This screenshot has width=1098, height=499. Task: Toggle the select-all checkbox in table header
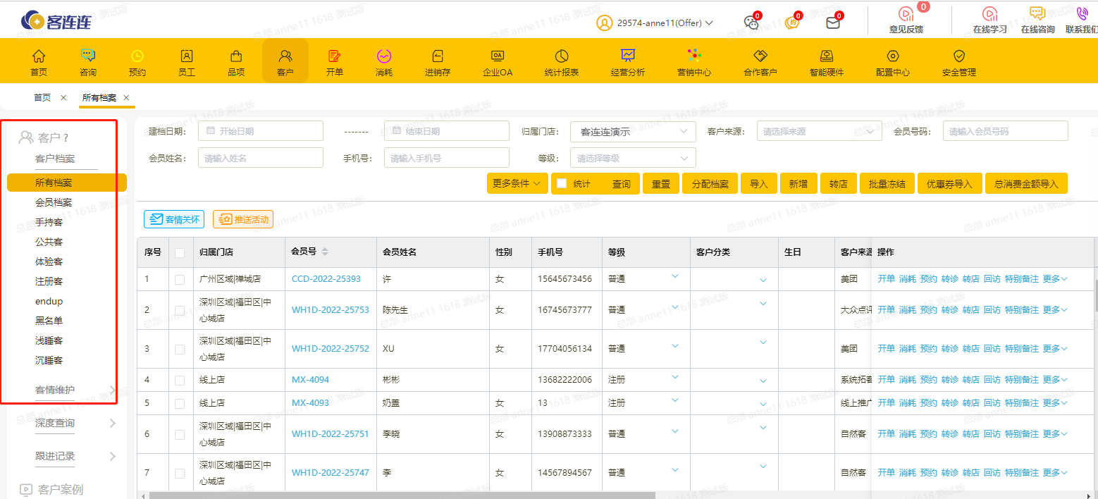tap(180, 252)
